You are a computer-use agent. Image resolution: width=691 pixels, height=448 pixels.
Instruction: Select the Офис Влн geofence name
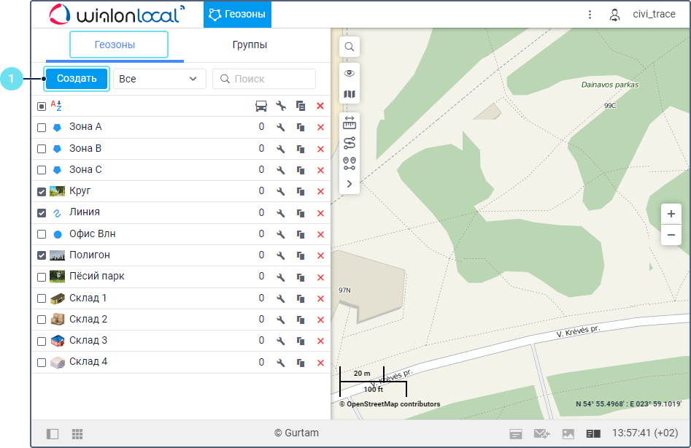(92, 234)
